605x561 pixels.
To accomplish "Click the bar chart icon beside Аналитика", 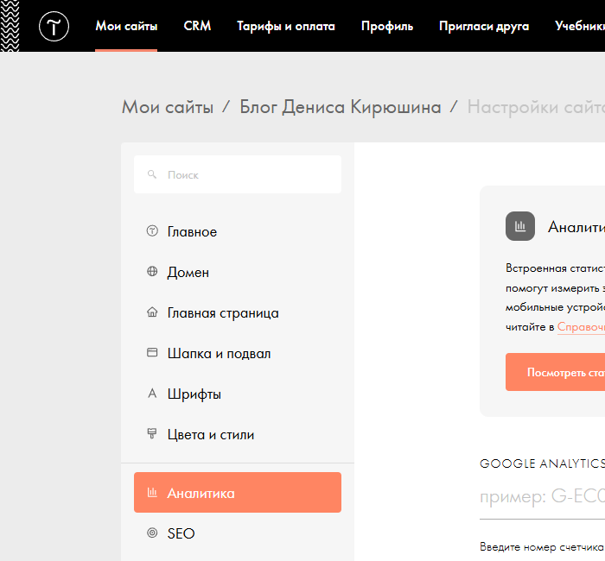I will (152, 492).
